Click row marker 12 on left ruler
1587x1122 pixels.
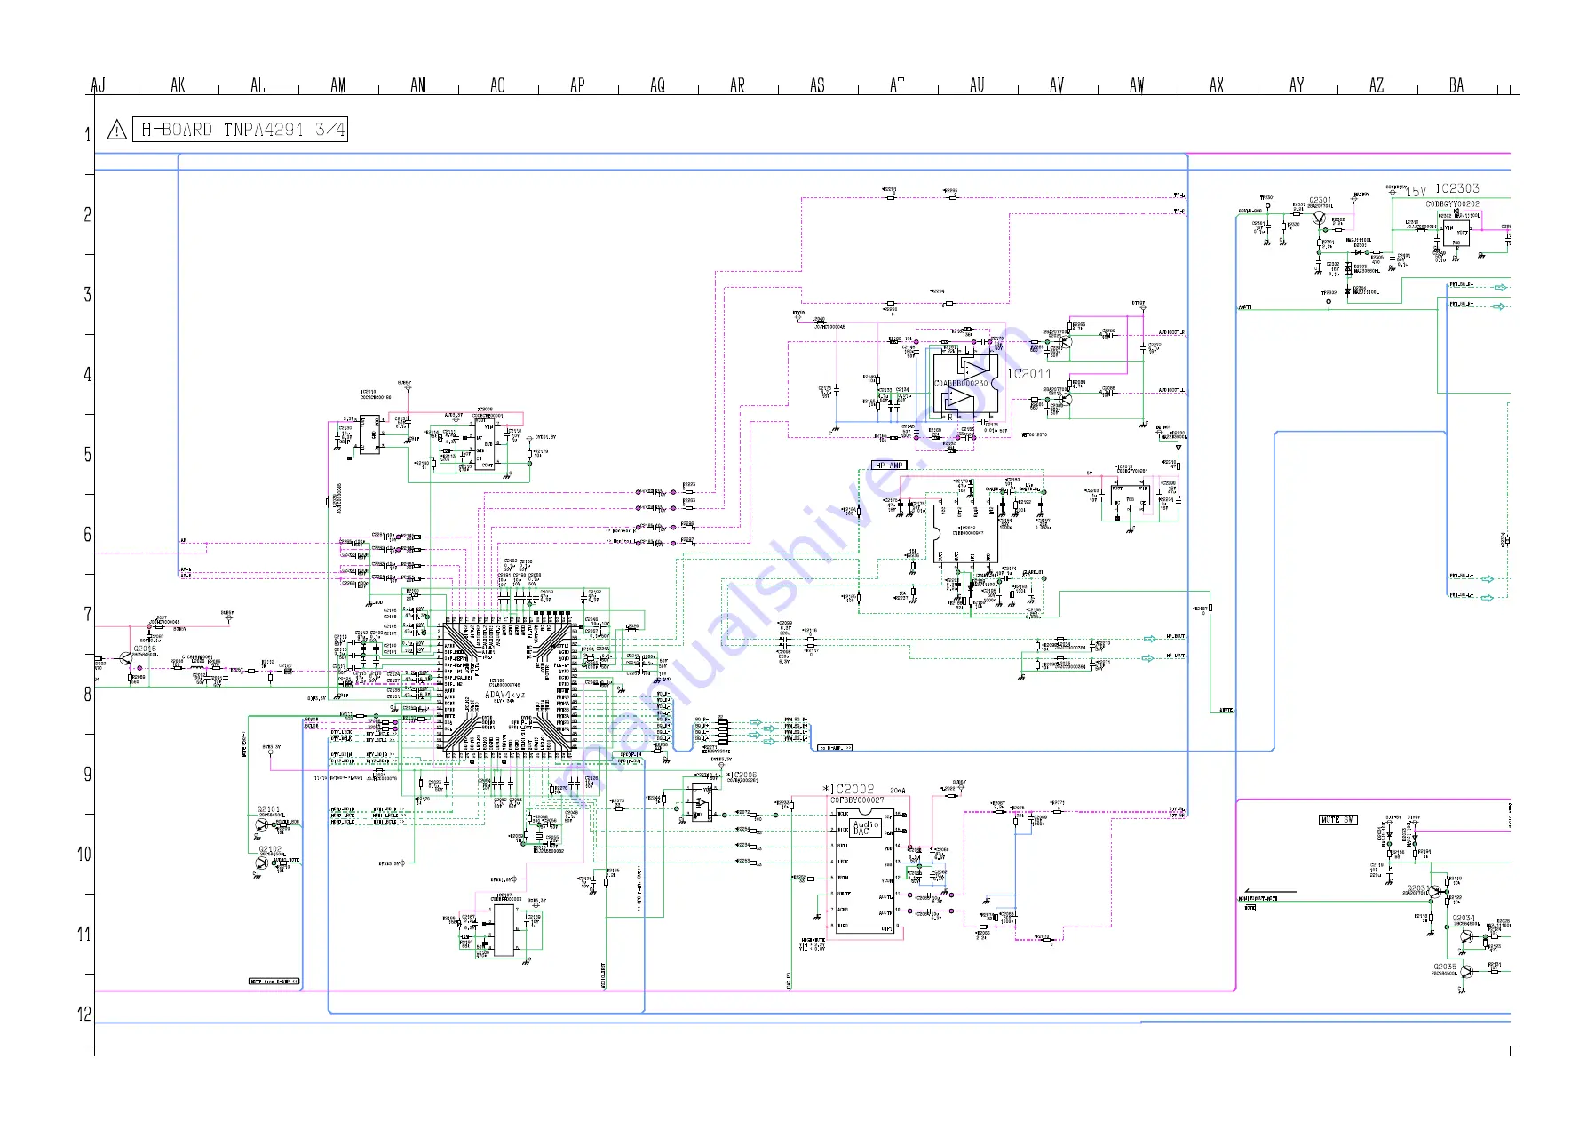[x=84, y=1015]
